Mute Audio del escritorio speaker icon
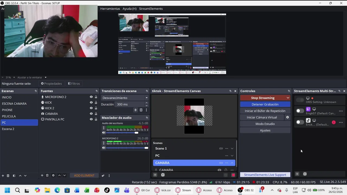Viewport: 347px width, 195px height. pos(104,133)
